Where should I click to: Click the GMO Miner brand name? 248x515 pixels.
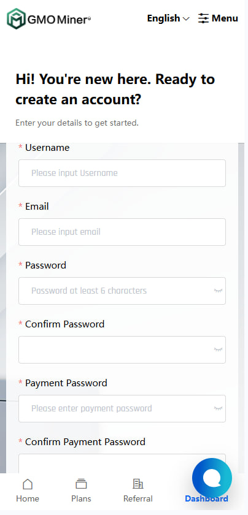click(59, 20)
